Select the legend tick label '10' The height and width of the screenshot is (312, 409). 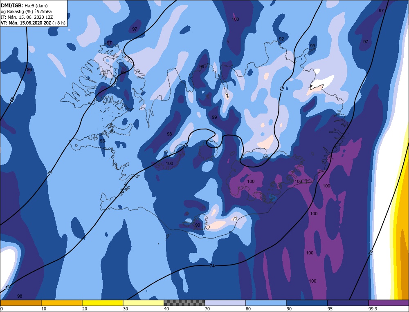pos(44,309)
